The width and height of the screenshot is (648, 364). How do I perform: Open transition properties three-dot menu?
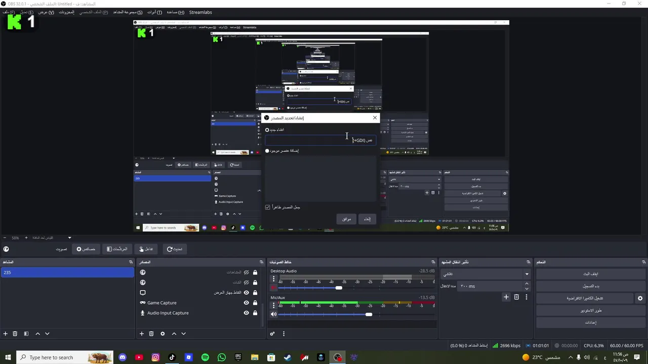(526, 297)
